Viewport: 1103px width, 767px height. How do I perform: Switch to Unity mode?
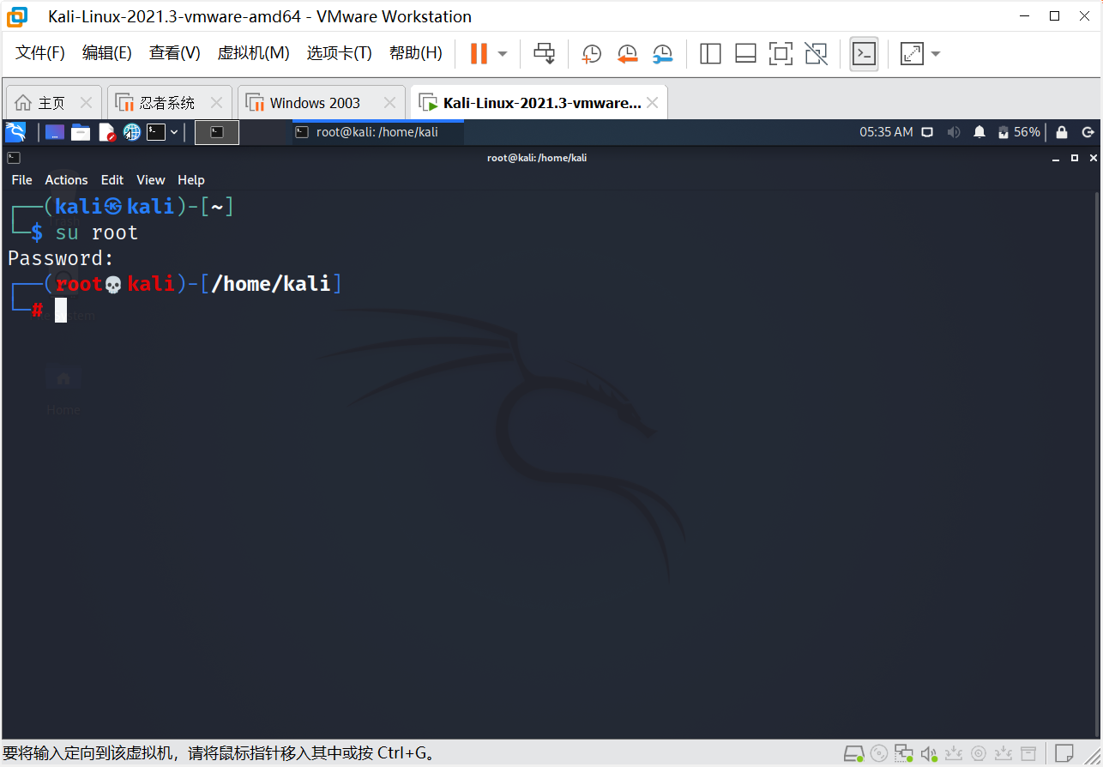coord(816,54)
